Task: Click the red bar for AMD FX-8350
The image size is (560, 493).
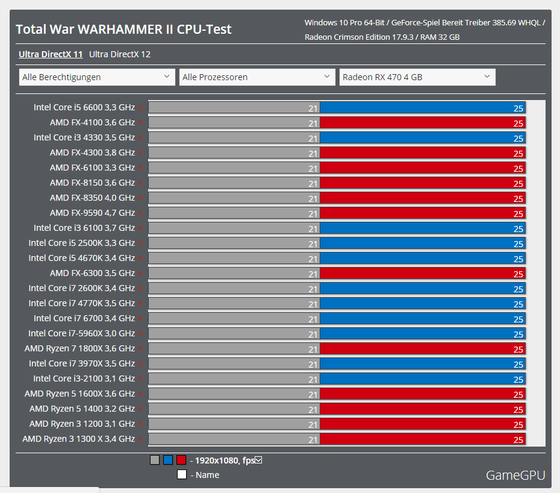Action: [x=423, y=198]
